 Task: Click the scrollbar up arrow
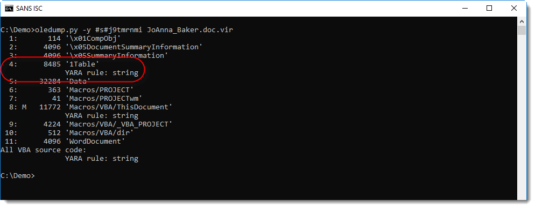(522, 21)
